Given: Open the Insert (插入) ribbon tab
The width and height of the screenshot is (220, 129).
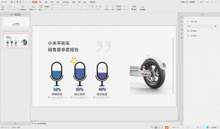Looking at the screenshot, I should (x=41, y=2).
